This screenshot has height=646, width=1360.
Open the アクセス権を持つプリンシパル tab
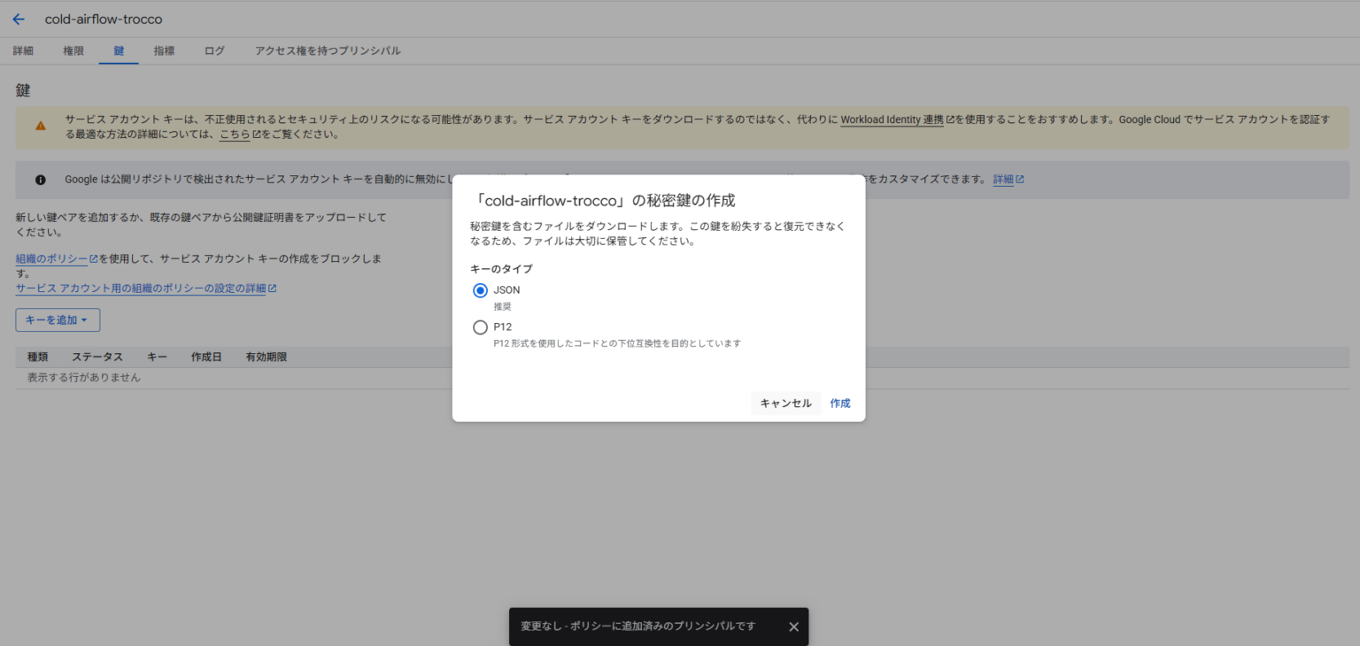(327, 50)
